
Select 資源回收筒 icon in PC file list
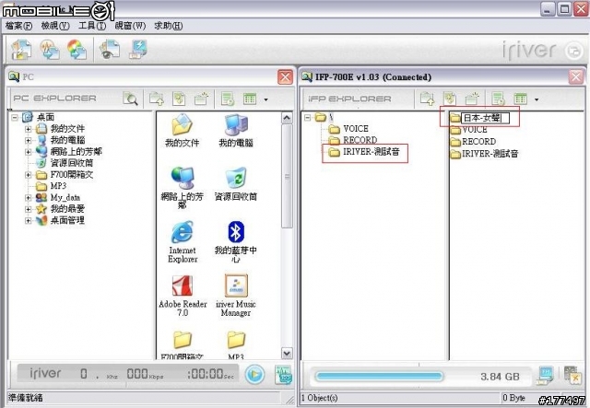[236, 184]
